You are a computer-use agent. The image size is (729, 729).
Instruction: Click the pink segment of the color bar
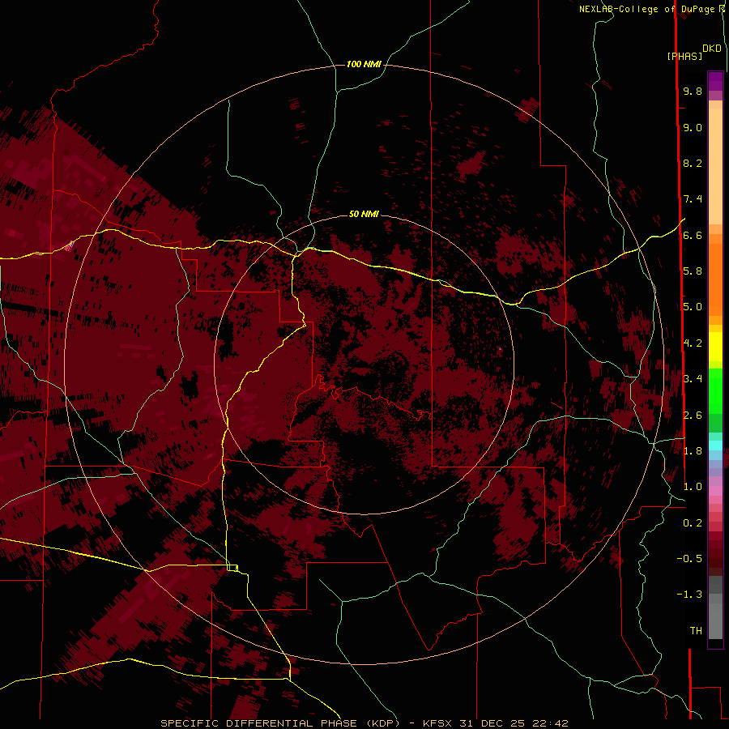(715, 491)
